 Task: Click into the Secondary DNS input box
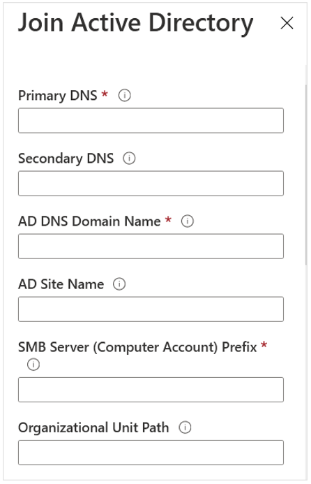[x=151, y=184]
